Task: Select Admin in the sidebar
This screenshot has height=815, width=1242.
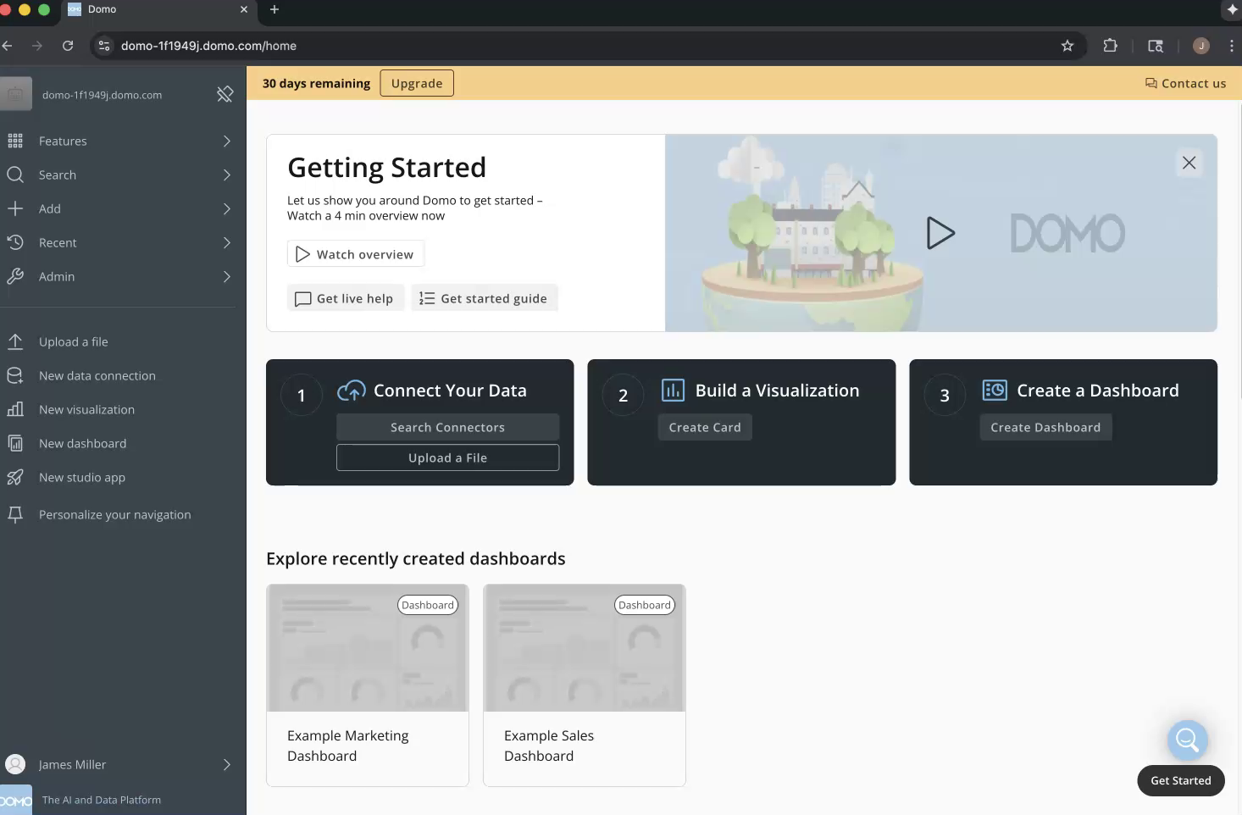Action: click(x=57, y=276)
